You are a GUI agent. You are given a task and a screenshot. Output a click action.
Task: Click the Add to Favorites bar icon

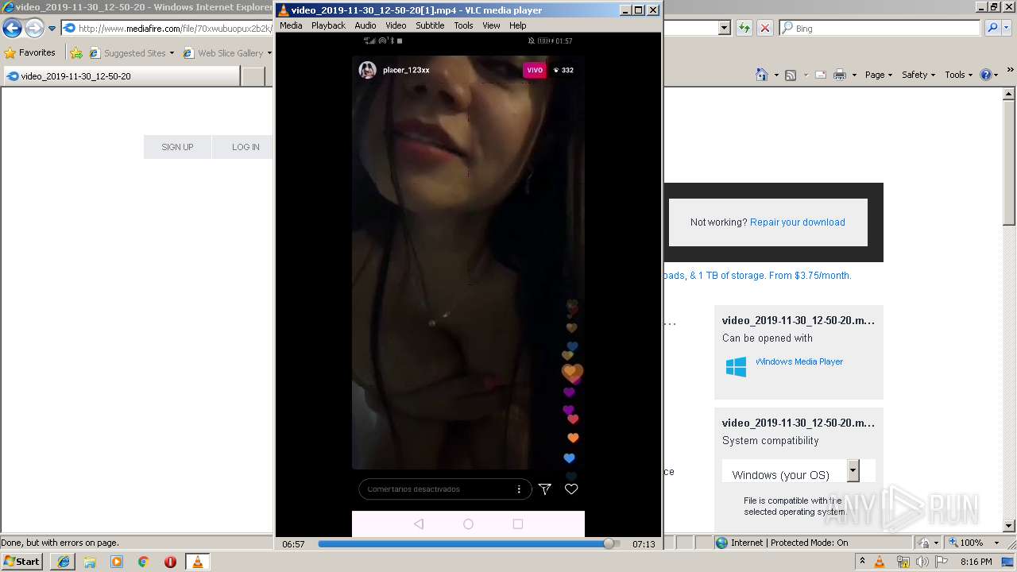pyautogui.click(x=76, y=53)
